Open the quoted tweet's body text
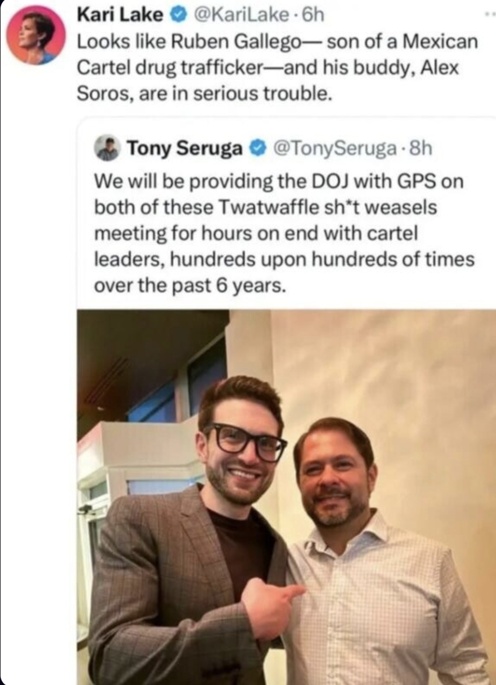This screenshot has height=685, width=496. tap(284, 233)
